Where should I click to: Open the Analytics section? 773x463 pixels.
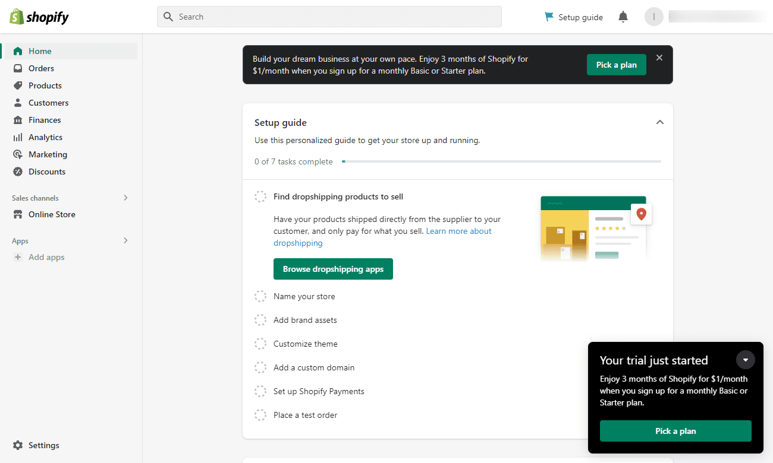pyautogui.click(x=45, y=137)
